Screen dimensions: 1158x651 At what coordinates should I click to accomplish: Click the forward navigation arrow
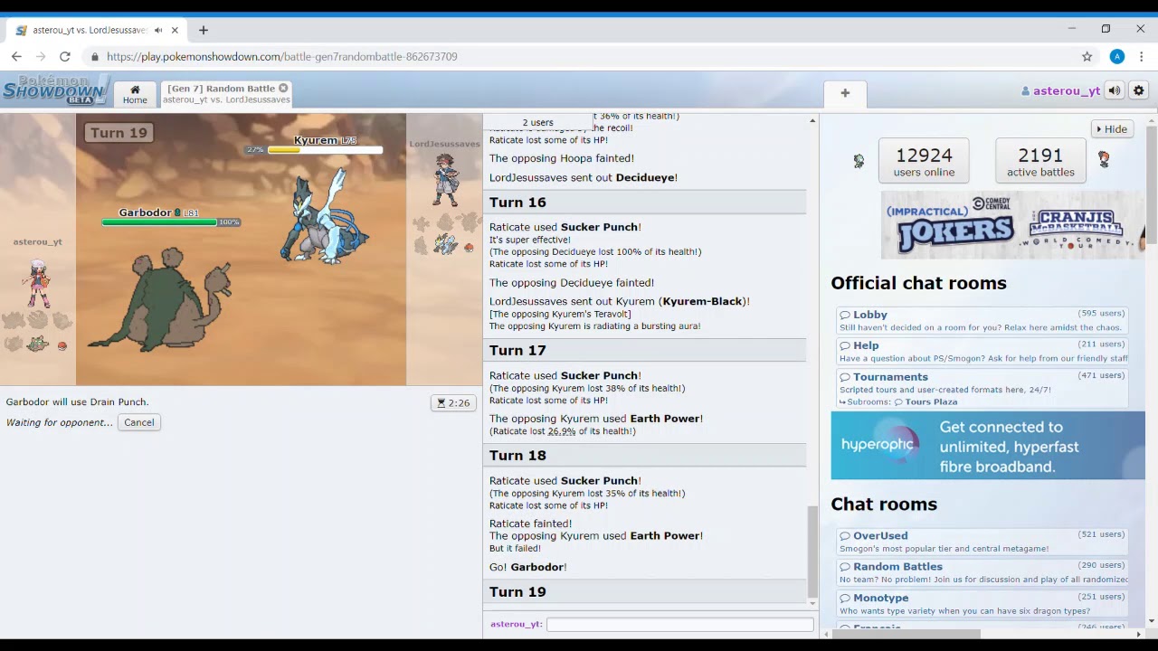point(41,56)
